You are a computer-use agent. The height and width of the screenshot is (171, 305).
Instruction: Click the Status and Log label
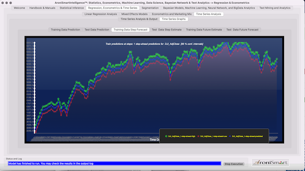point(14,159)
